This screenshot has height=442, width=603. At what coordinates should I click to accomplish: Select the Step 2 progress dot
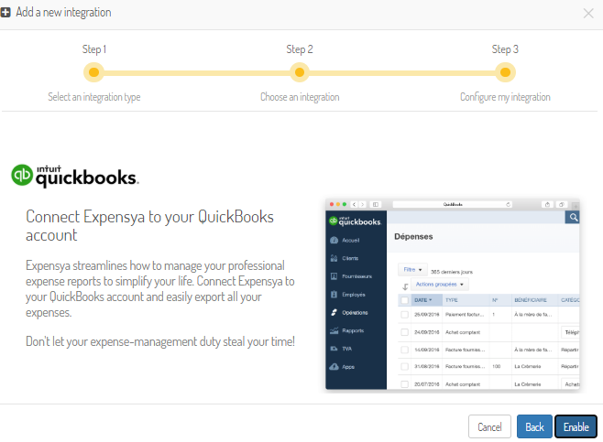(x=300, y=72)
